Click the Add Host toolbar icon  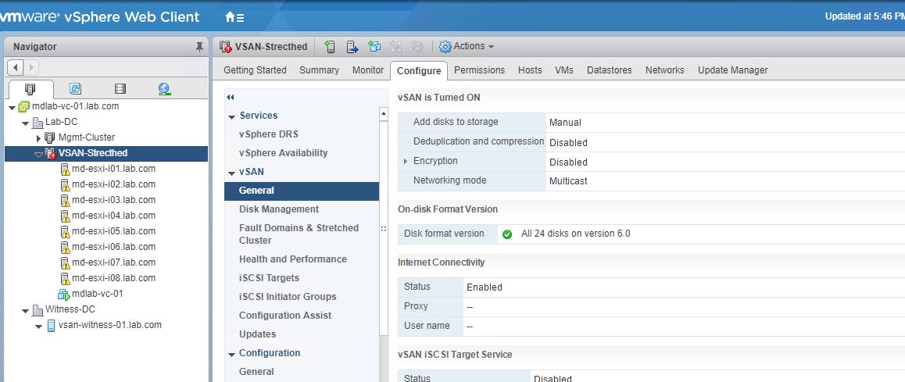(330, 47)
